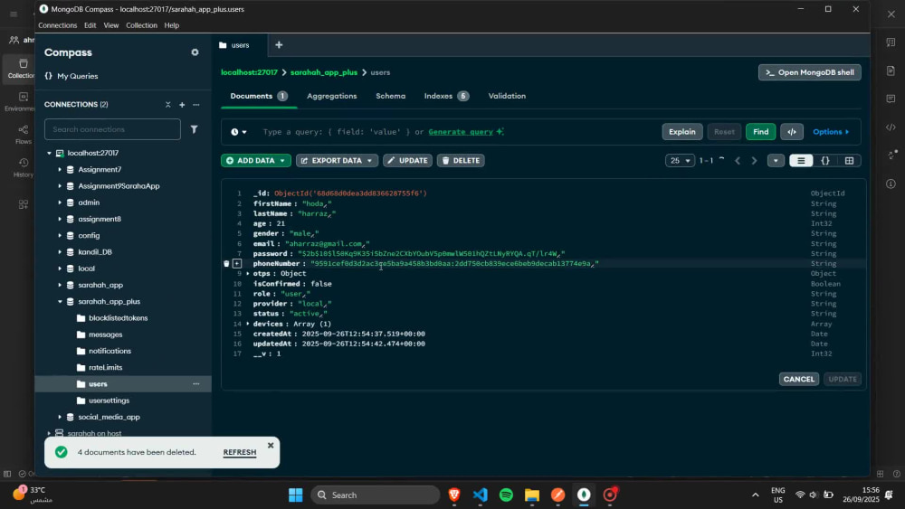This screenshot has height=509, width=905.
Task: Open the messages collection
Action: tap(106, 335)
